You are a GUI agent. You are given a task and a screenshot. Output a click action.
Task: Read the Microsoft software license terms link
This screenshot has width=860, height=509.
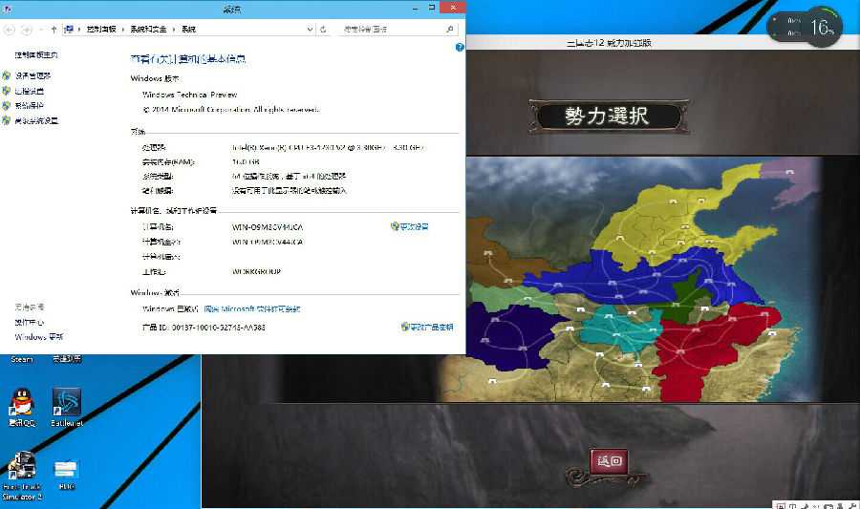click(251, 309)
